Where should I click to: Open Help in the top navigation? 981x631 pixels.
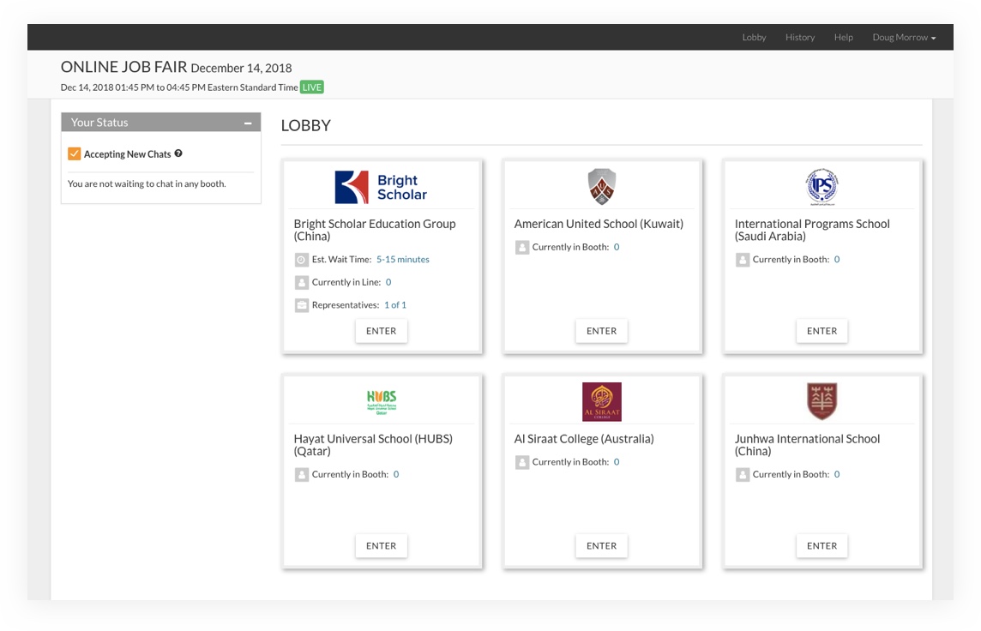pos(843,38)
